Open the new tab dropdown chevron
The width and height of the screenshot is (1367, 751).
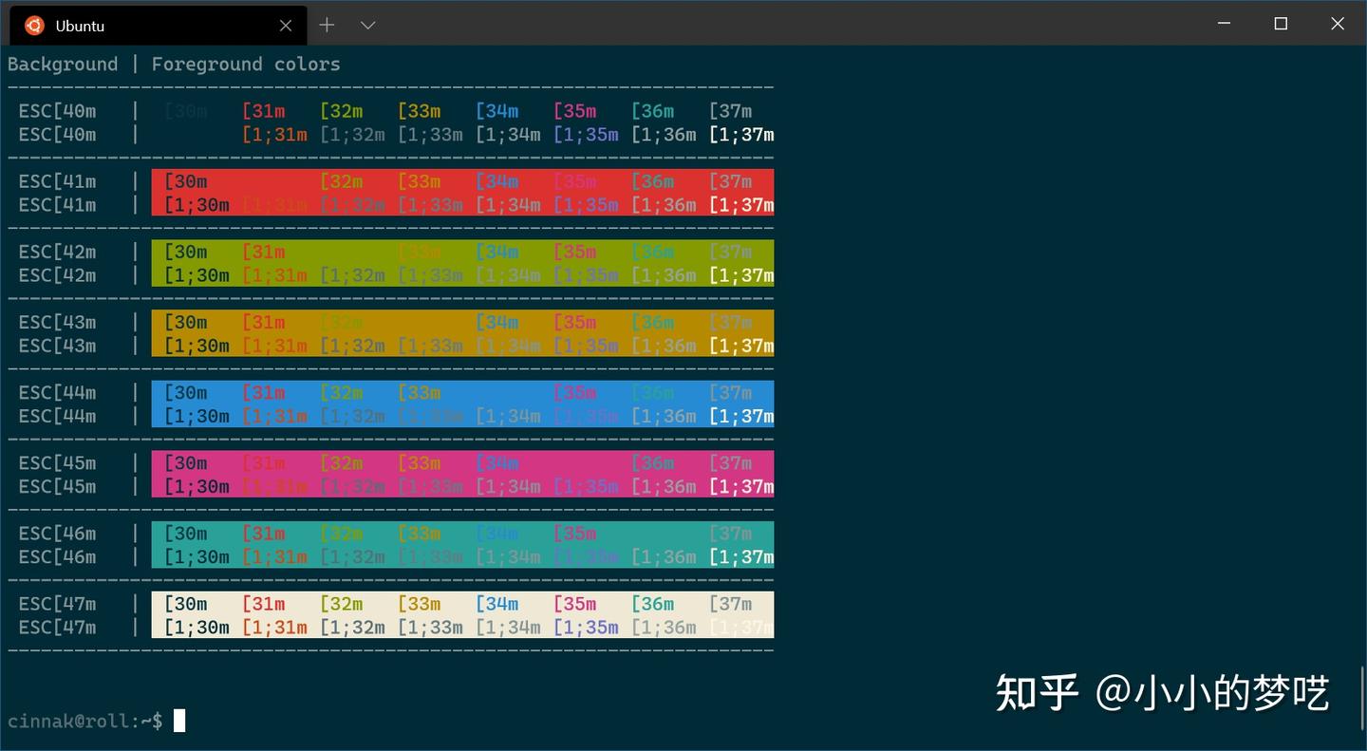[x=366, y=25]
